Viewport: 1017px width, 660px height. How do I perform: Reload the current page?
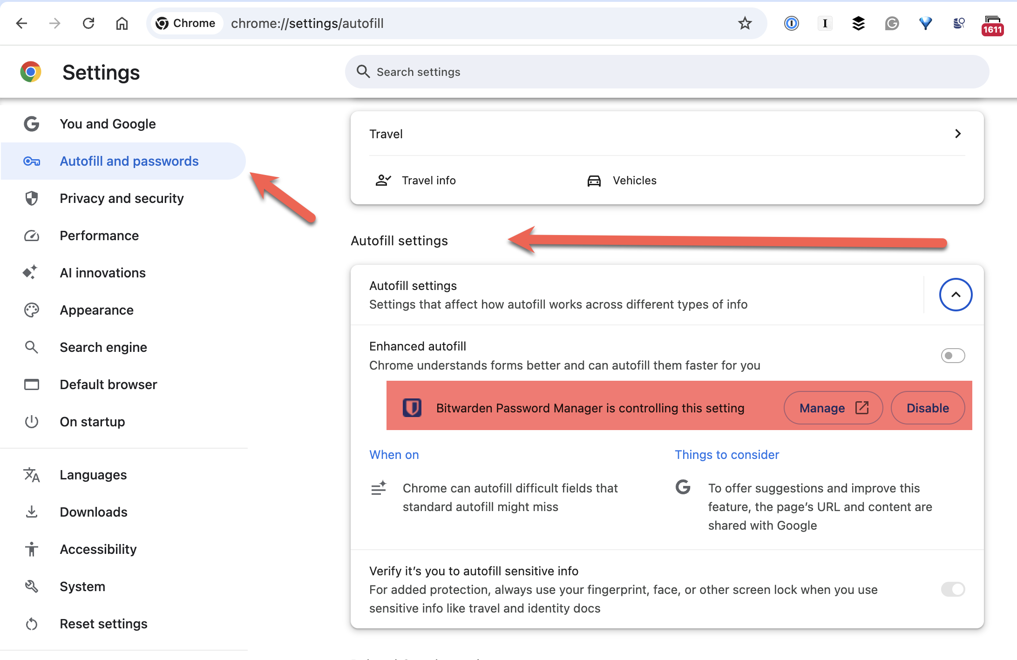pyautogui.click(x=88, y=23)
